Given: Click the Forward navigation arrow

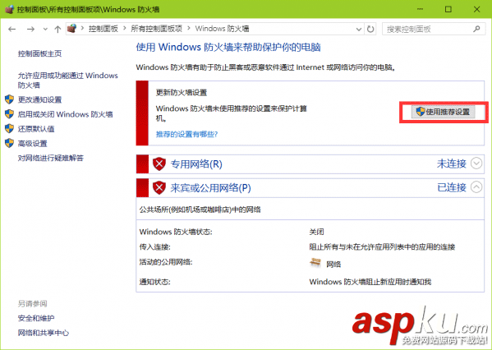Looking at the screenshot, I should [x=30, y=30].
